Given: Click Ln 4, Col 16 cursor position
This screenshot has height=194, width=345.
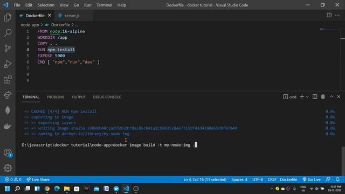Looking at the screenshot, I should pos(205,179).
